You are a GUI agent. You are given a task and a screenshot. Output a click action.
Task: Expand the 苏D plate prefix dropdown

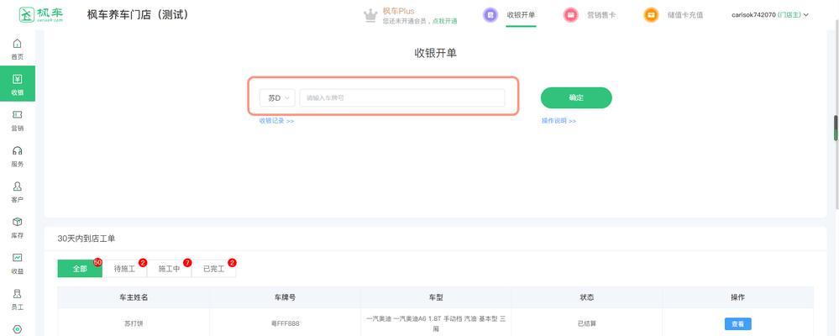277,98
